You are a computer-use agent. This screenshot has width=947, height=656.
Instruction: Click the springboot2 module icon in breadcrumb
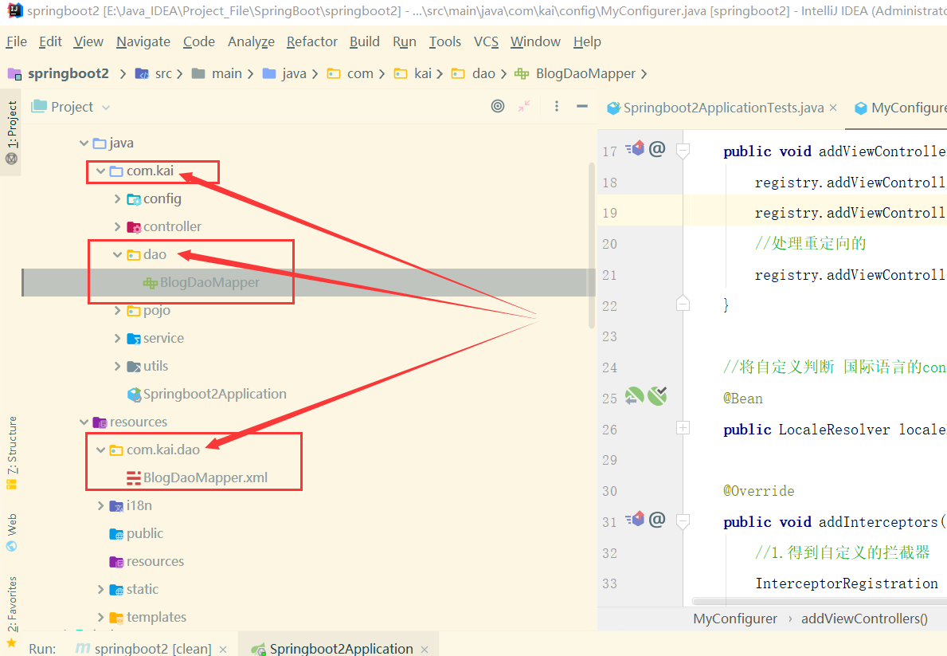(x=14, y=74)
